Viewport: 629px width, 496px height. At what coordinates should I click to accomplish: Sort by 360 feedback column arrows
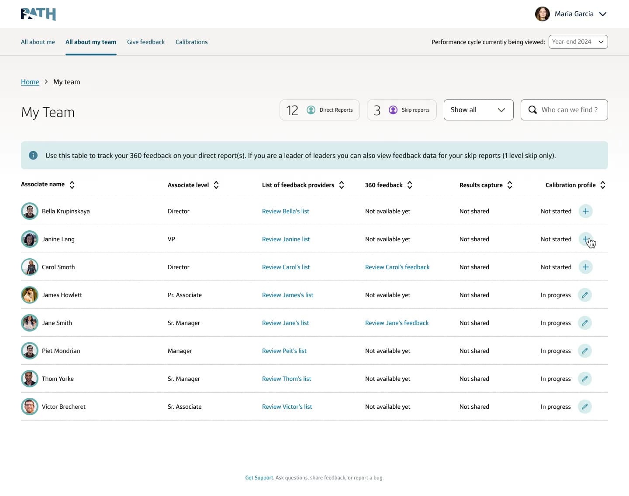click(x=410, y=185)
